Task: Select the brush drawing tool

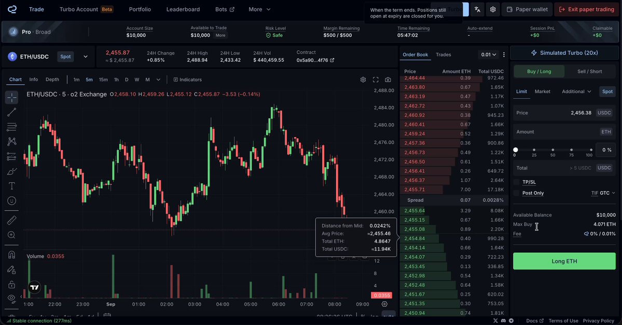Action: coord(12,171)
